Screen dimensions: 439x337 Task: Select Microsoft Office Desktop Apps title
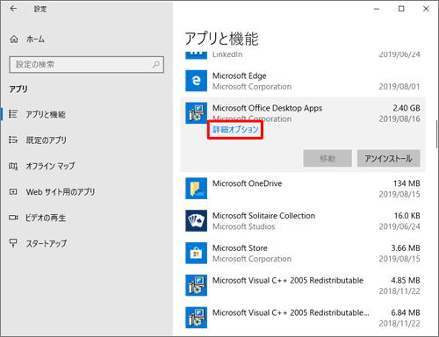[267, 108]
